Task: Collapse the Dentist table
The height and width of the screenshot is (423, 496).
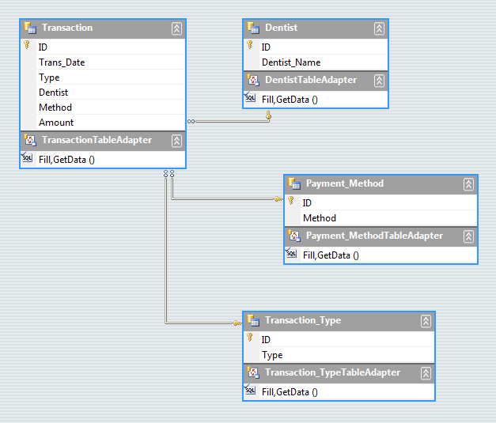Action: (379, 28)
